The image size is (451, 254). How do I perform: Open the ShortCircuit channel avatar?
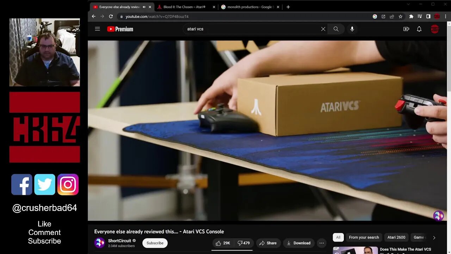point(100,243)
